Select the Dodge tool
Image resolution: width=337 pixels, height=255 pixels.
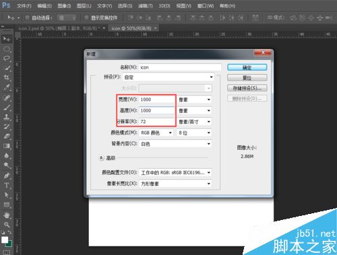click(x=7, y=166)
